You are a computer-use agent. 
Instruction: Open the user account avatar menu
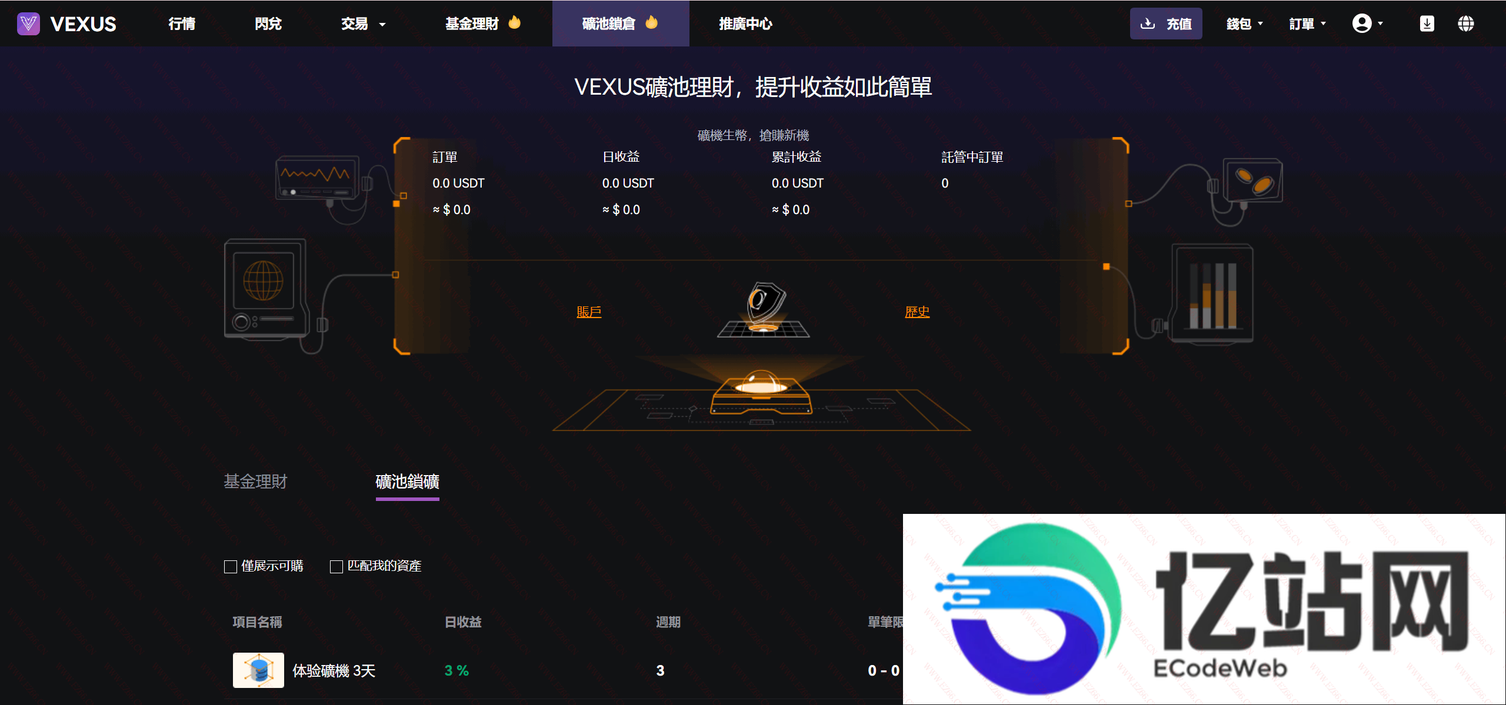click(x=1367, y=24)
